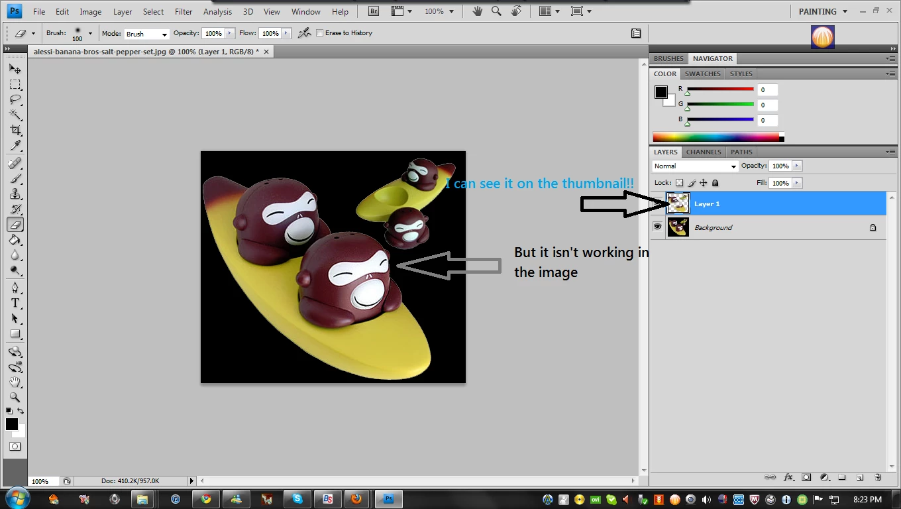
Task: Add a layer mask
Action: click(x=806, y=477)
